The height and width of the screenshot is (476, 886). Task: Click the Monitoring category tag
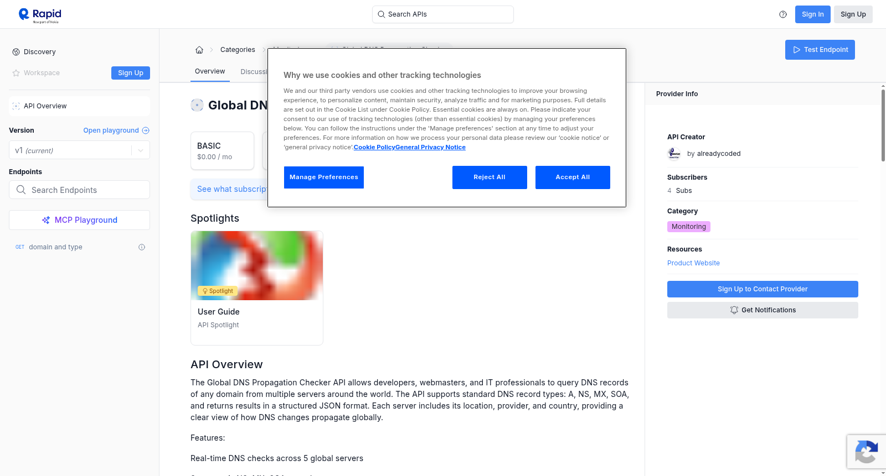click(x=689, y=227)
